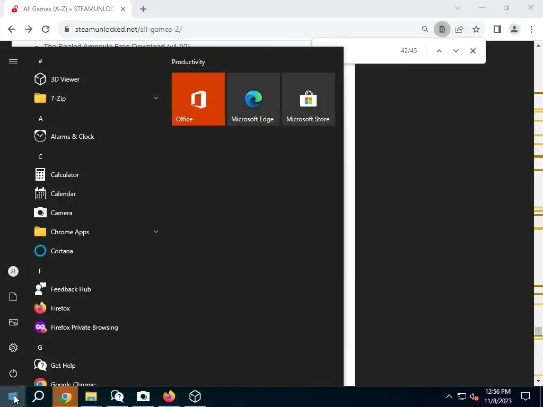Open the tab search dropdown chevron
Image resolution: width=543 pixels, height=407 pixels.
tap(457, 7)
